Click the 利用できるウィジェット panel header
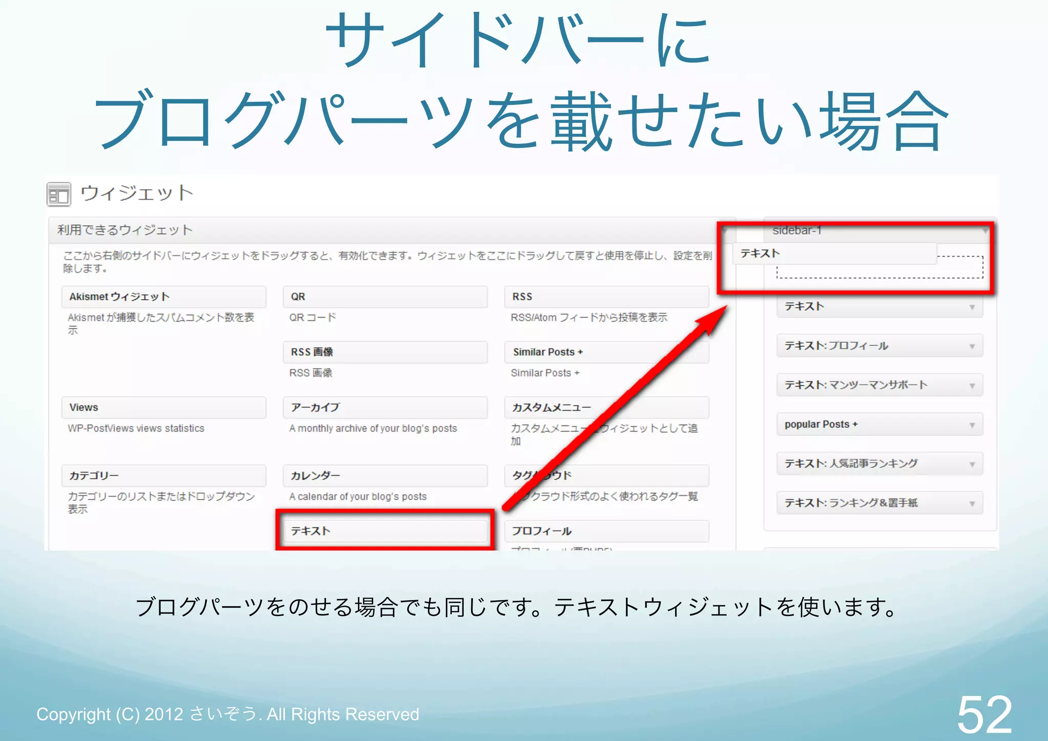This screenshot has width=1048, height=741. [392, 230]
